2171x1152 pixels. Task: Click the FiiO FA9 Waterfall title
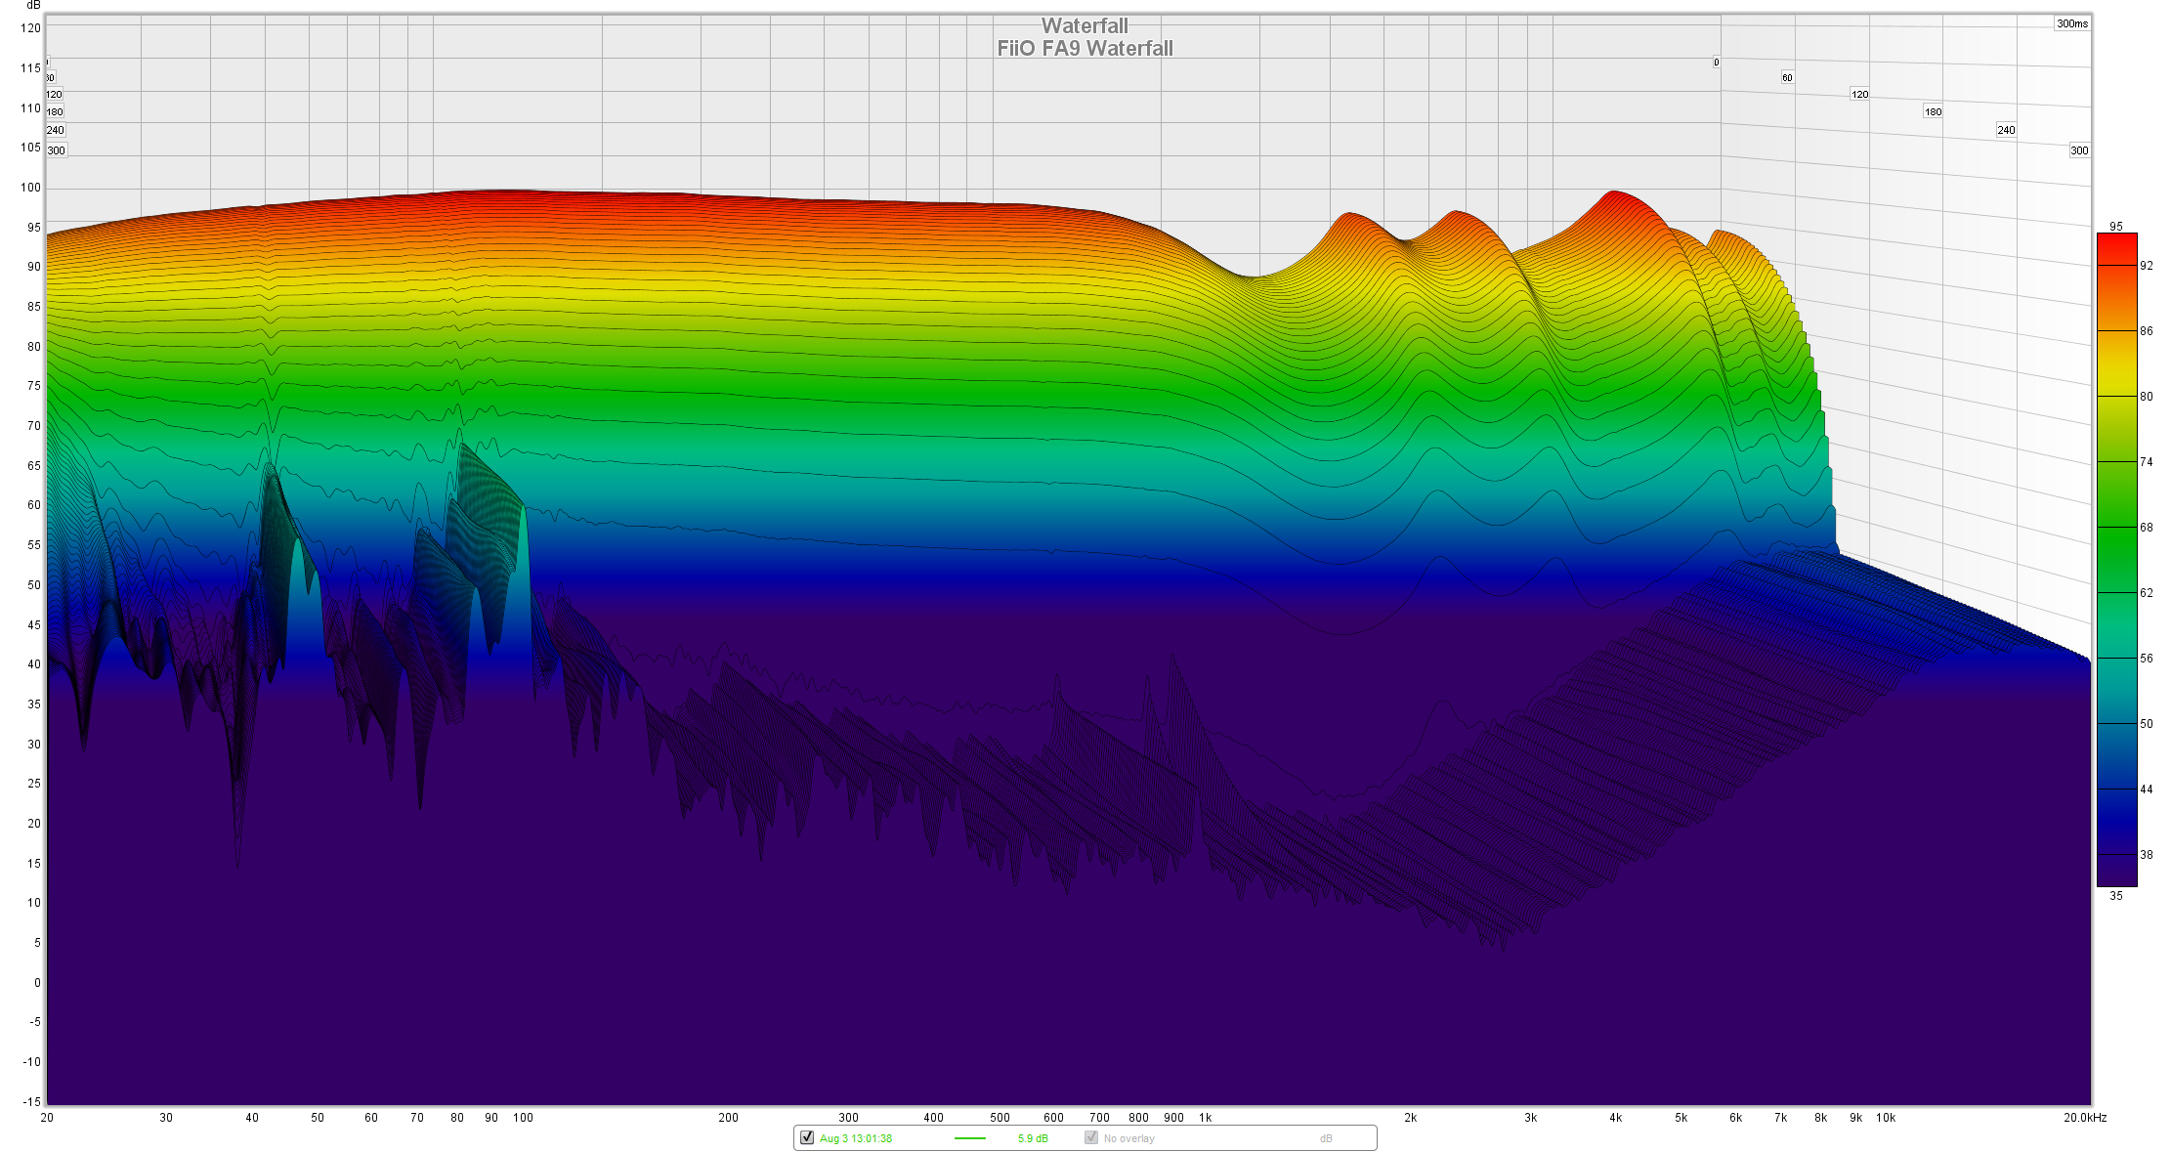coord(1085,48)
